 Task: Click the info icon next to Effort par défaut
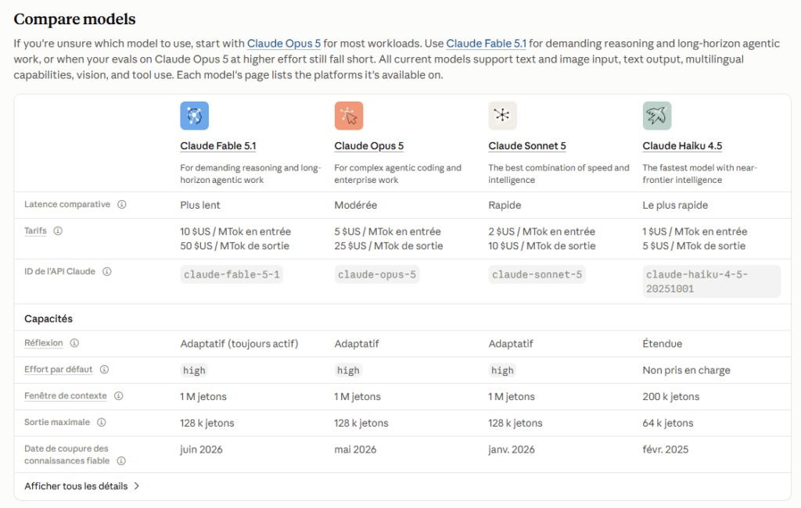point(104,370)
